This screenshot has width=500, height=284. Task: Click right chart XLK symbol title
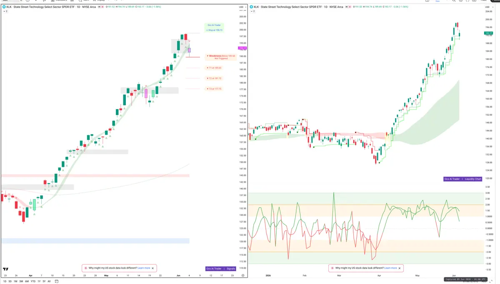click(298, 7)
